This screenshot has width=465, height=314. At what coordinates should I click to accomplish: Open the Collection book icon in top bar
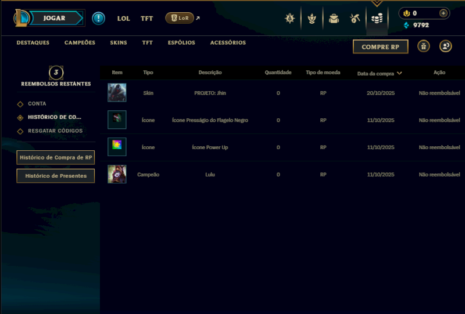(x=289, y=19)
